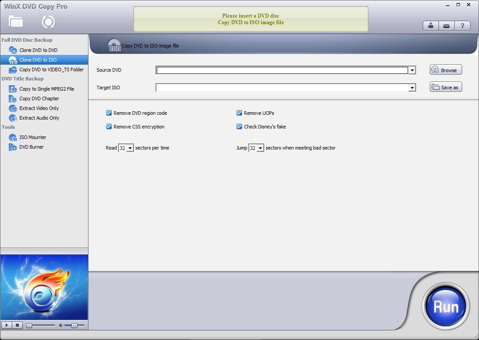Click the "Full DVD Disc Backup" heading
479x340 pixels.
tap(27, 40)
